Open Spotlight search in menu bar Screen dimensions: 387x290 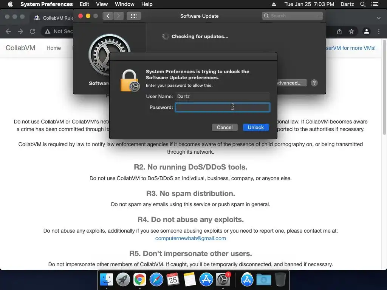click(x=362, y=4)
